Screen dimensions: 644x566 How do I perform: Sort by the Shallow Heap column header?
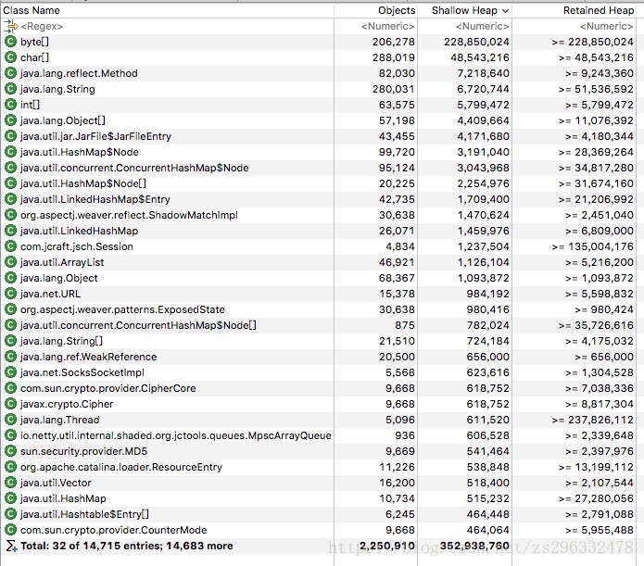(464, 10)
